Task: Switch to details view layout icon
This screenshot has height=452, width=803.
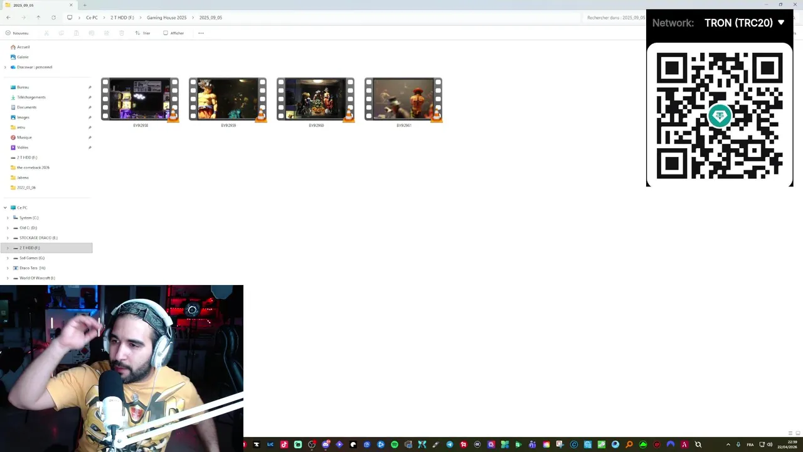Action: (790, 433)
